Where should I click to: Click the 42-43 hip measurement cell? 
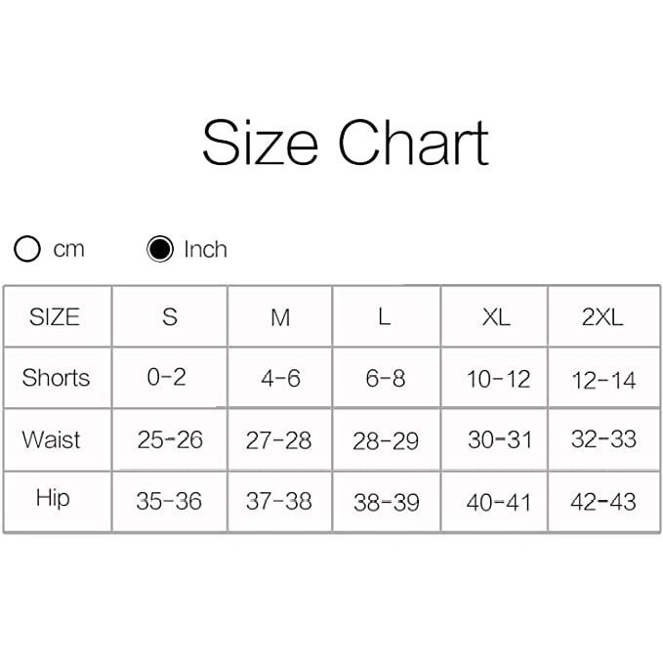pyautogui.click(x=603, y=502)
